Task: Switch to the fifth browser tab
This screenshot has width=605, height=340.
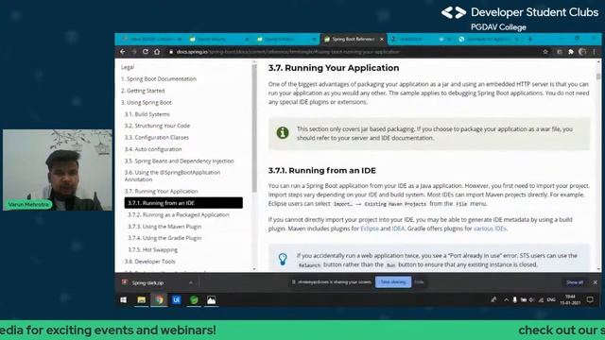Action: [421, 40]
